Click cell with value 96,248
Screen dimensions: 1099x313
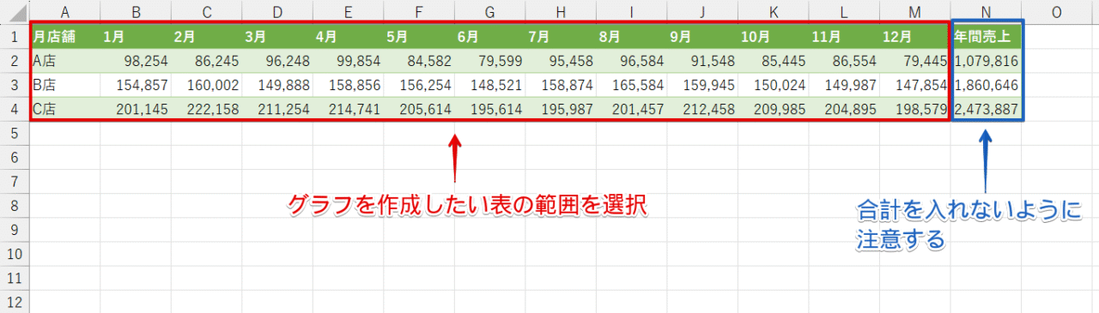click(278, 61)
